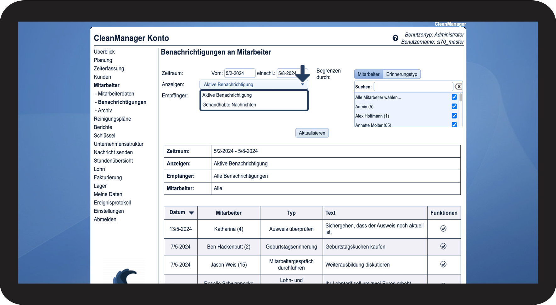This screenshot has height=305, width=556.
Task: Sort table by Datum arrow
Action: point(191,213)
